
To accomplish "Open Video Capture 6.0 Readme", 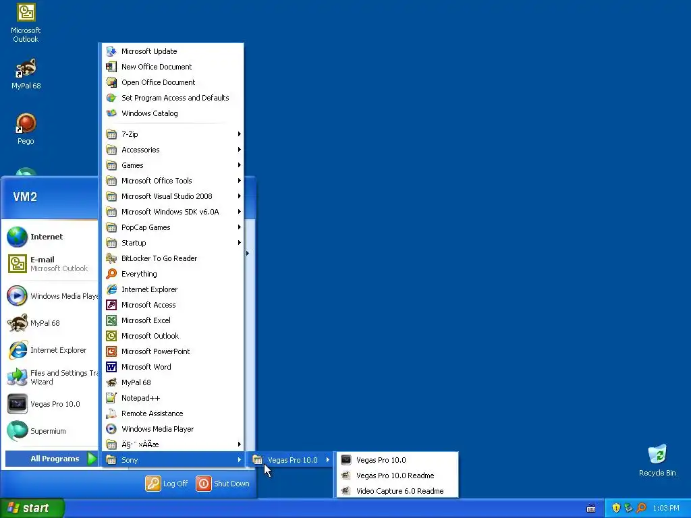I will 397,491.
